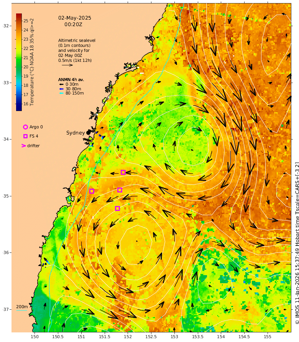
Task: Click the latitude label -34
Action: [6, 139]
